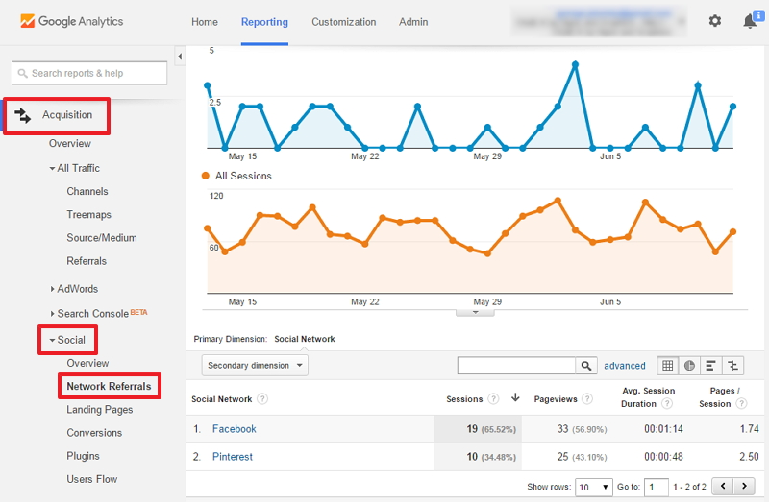769x502 pixels.
Task: Click the highest blue data point in chart
Action: tap(575, 64)
